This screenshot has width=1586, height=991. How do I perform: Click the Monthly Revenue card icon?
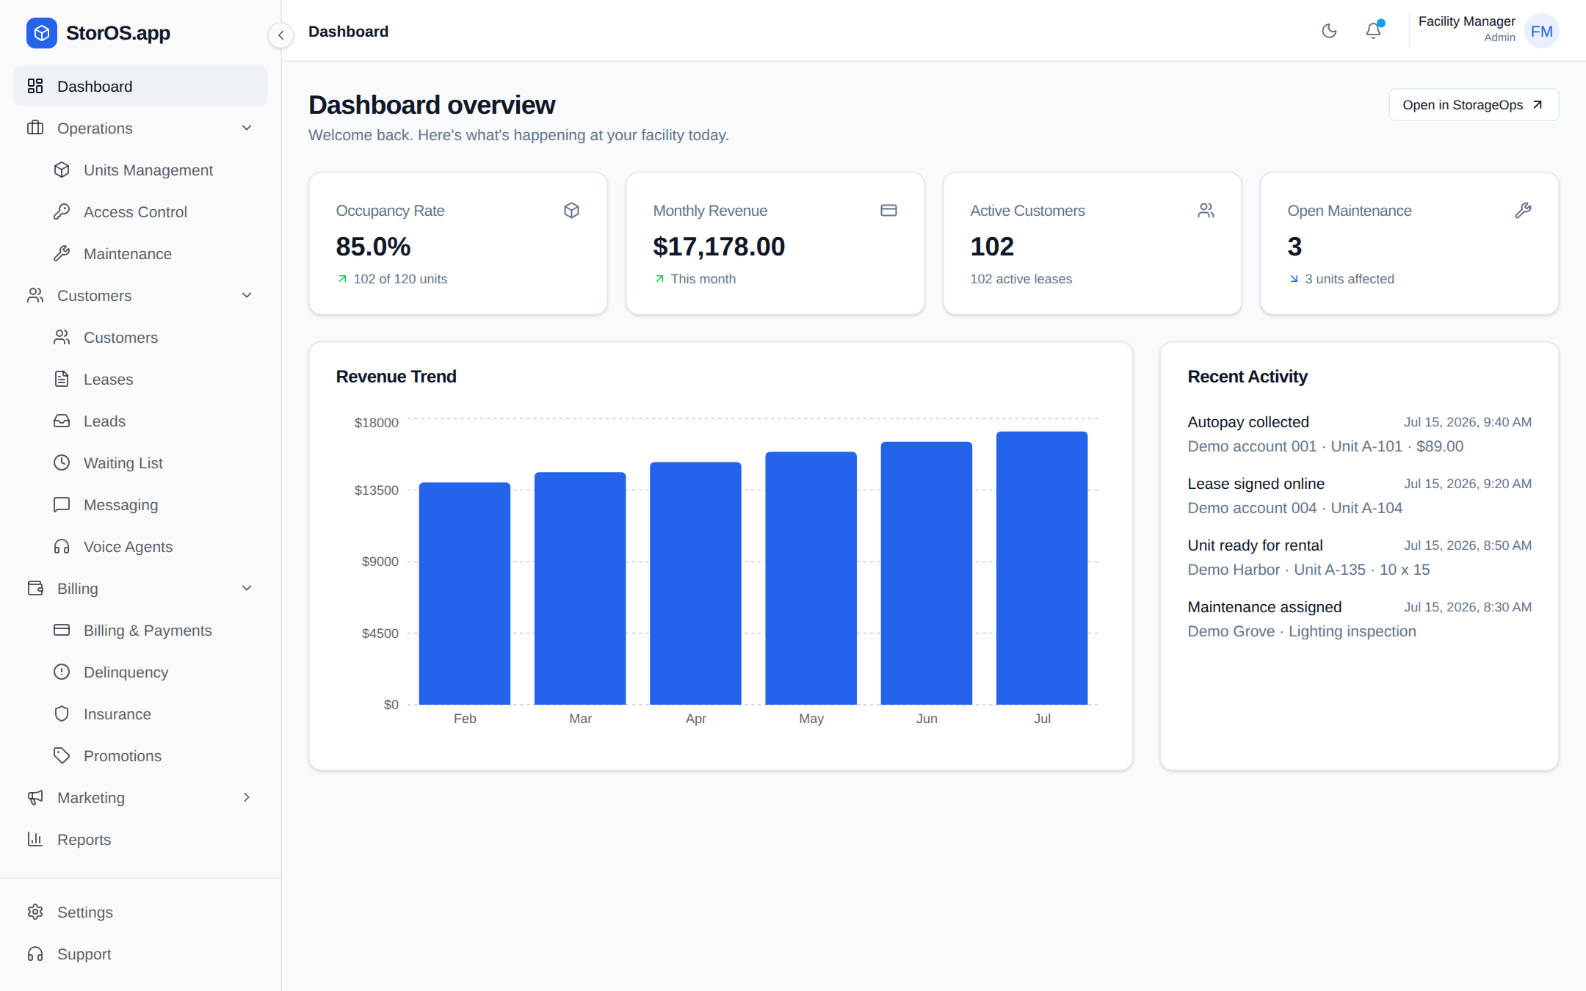click(x=888, y=211)
